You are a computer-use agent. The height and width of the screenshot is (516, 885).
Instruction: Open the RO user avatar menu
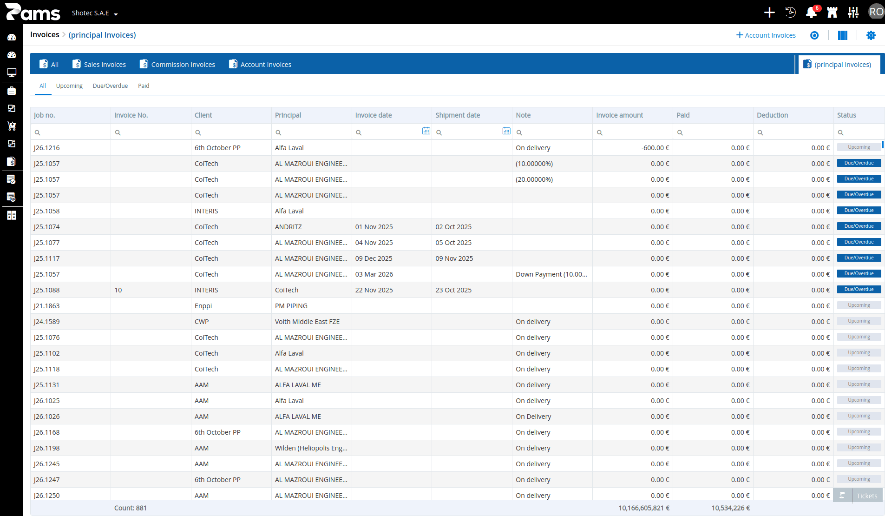tap(876, 12)
